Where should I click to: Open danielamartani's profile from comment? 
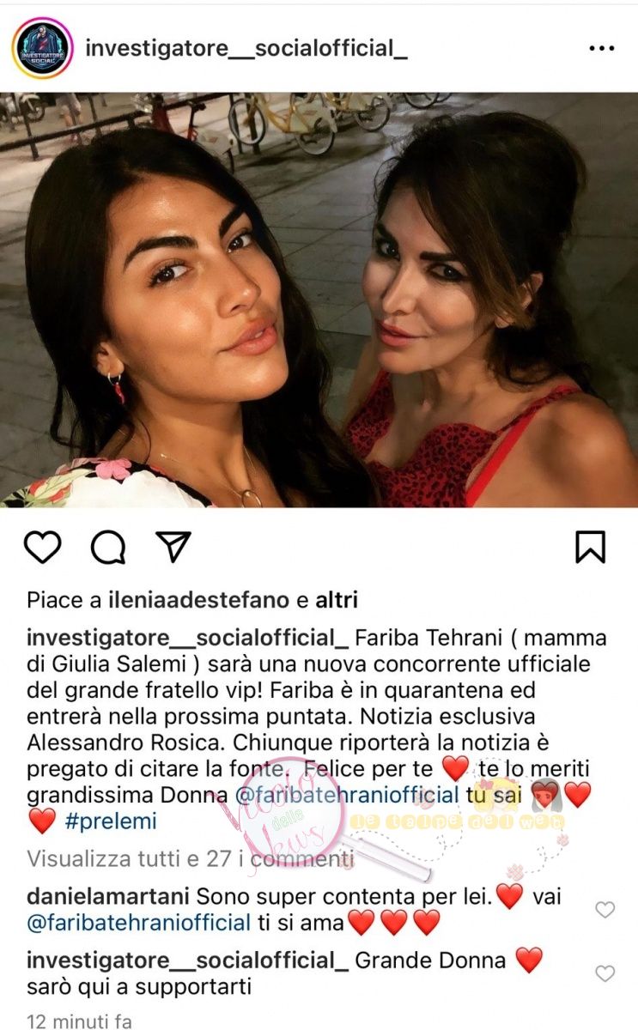108,897
